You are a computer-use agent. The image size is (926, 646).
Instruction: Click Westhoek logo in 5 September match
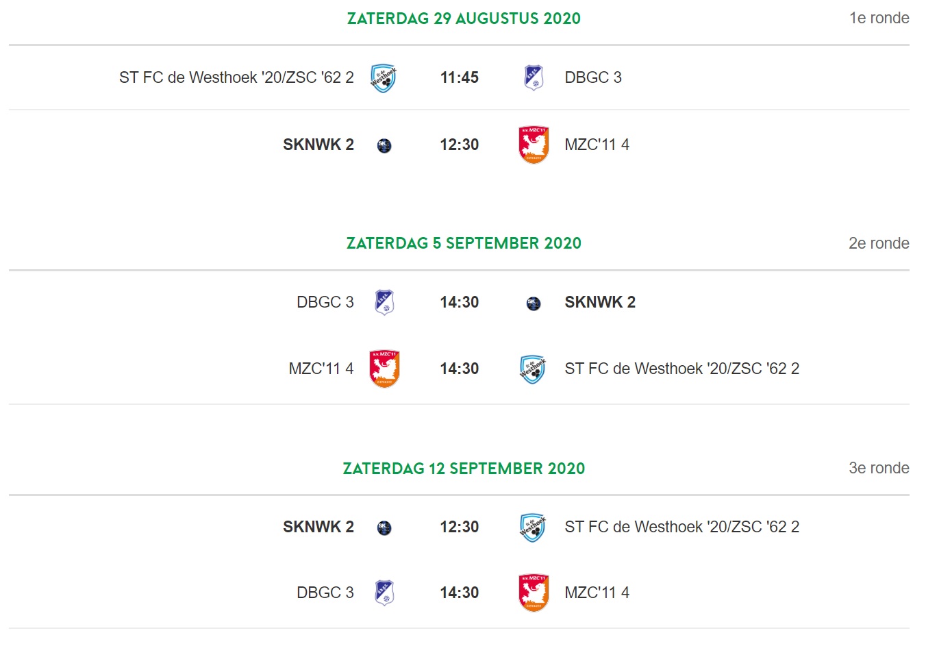click(533, 370)
